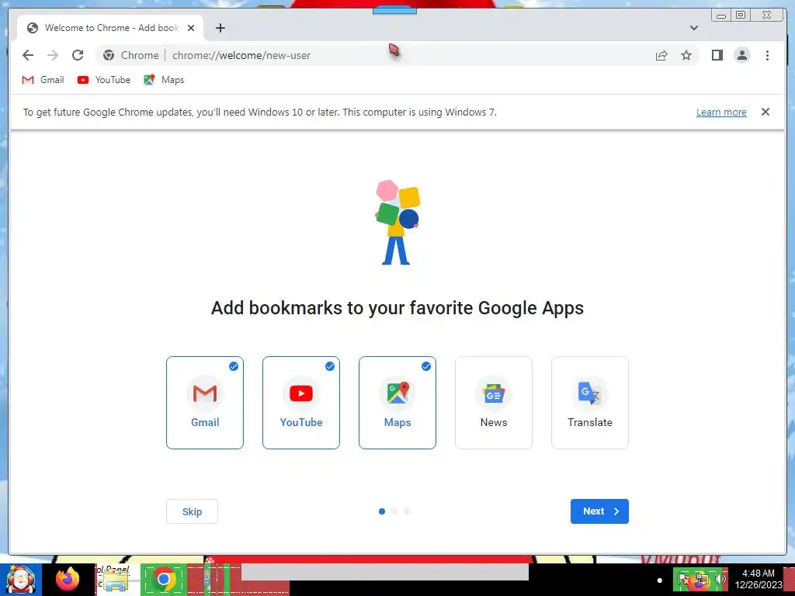Click the Skip button
This screenshot has height=596, width=795.
click(193, 511)
